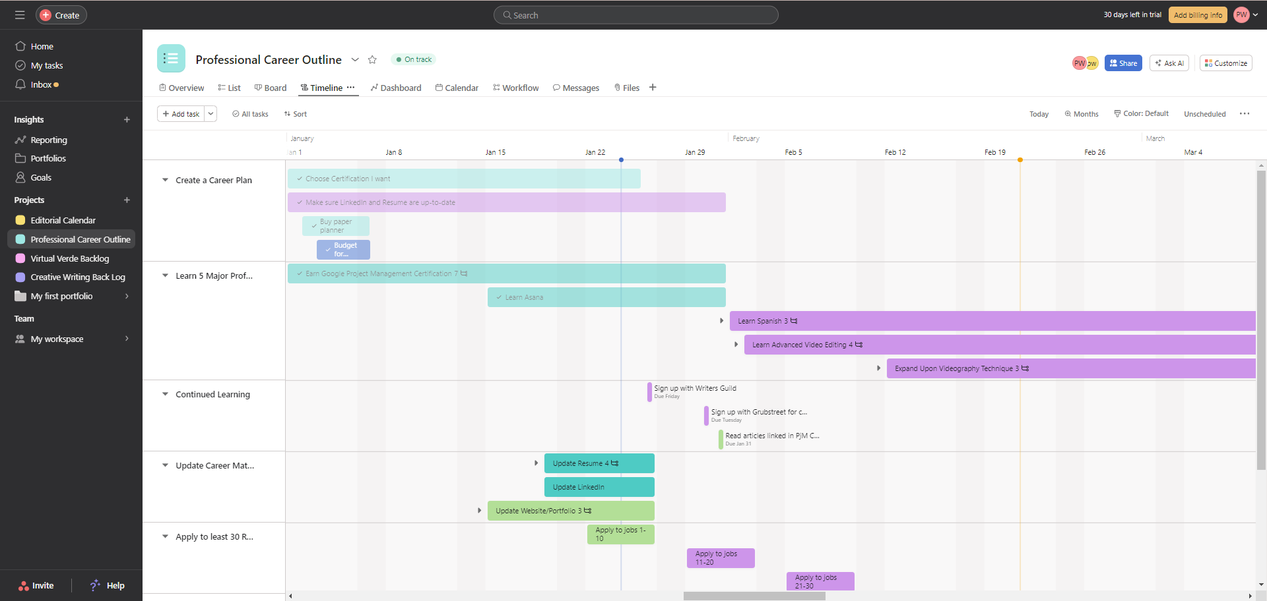Open the Inbox bell icon
Viewport: 1267px width, 601px height.
click(x=20, y=84)
